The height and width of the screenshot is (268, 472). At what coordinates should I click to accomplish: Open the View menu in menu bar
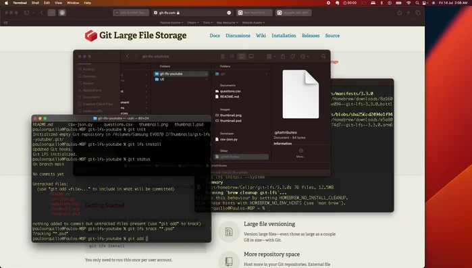coord(58,3)
